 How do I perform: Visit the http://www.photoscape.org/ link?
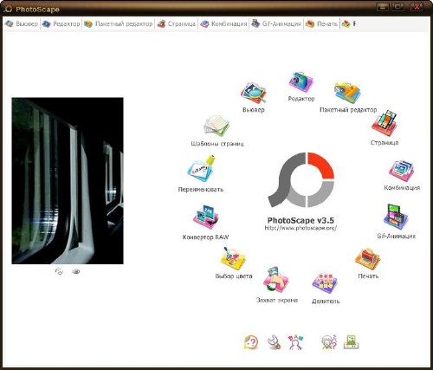[301, 228]
